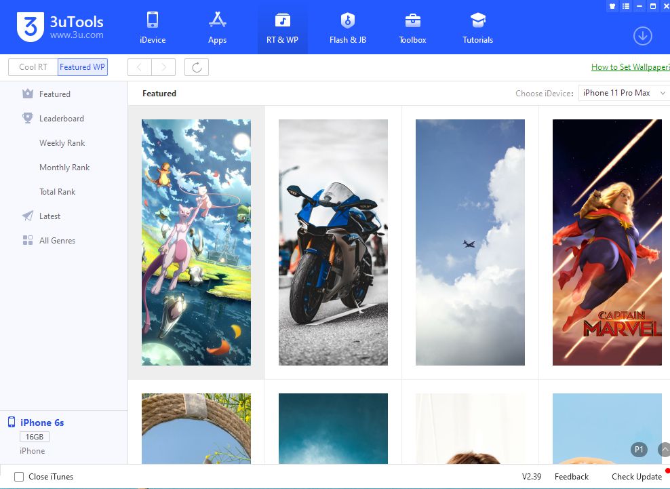Image resolution: width=670 pixels, height=489 pixels.
Task: Open the Toolbox section
Action: (x=412, y=28)
